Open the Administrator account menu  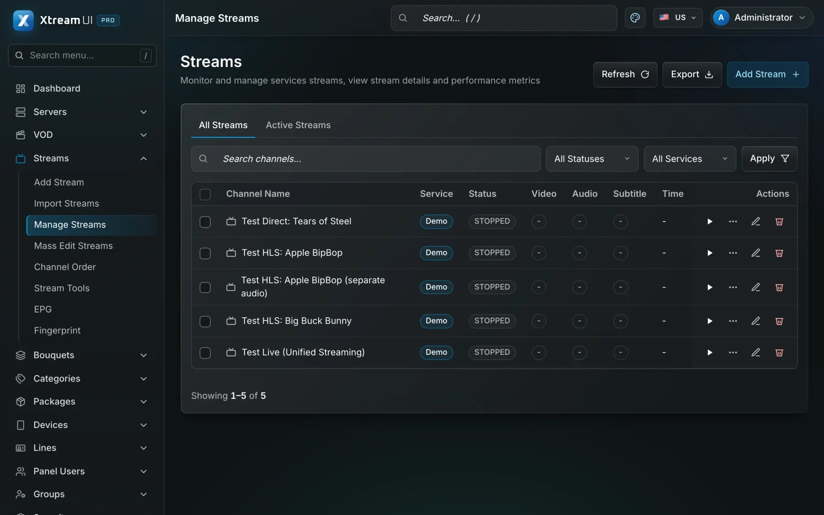click(x=761, y=18)
